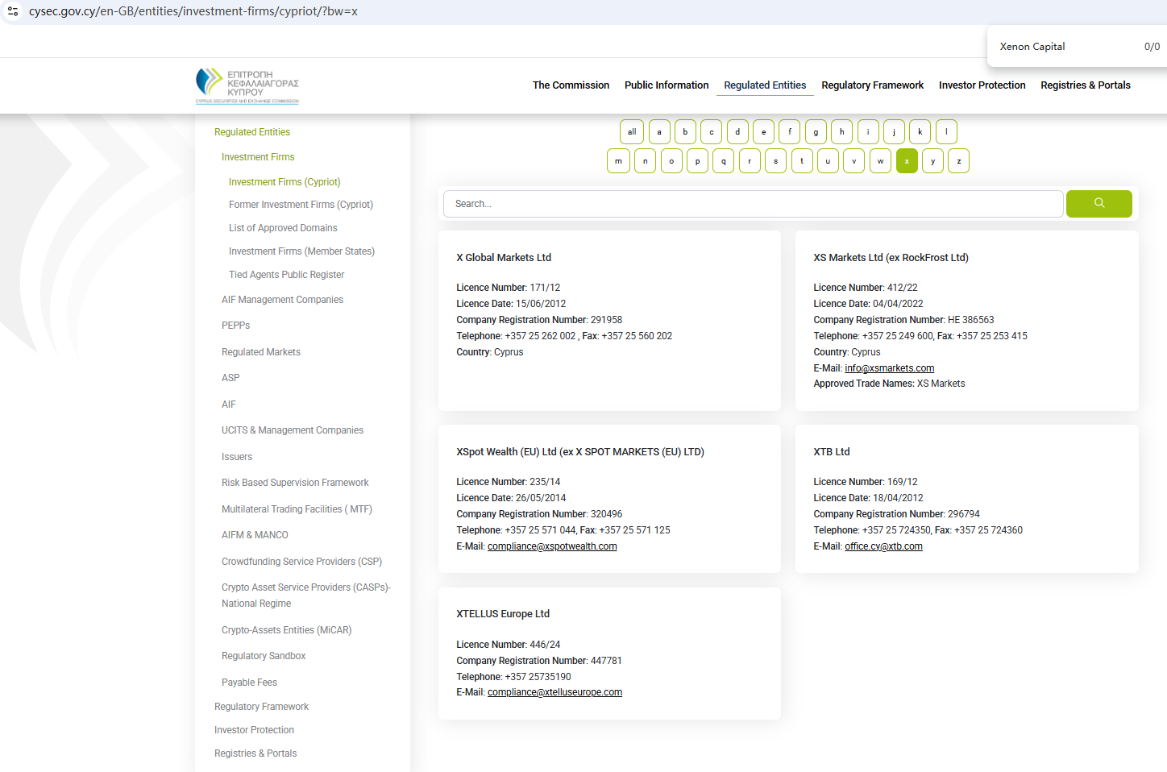Click compliance@xtelluseurope.com email link

point(554,692)
